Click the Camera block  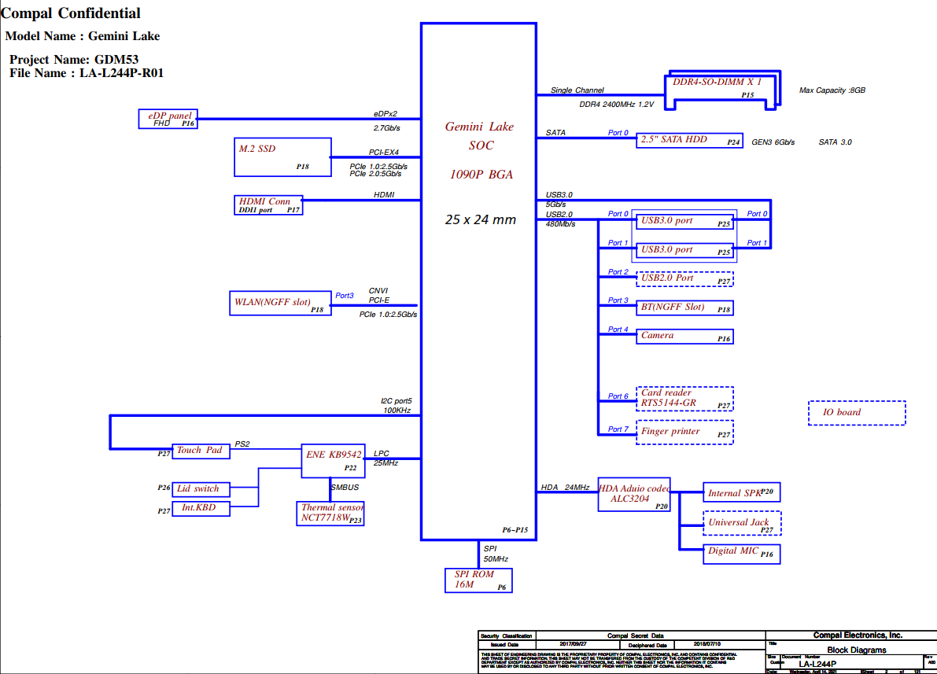point(684,337)
